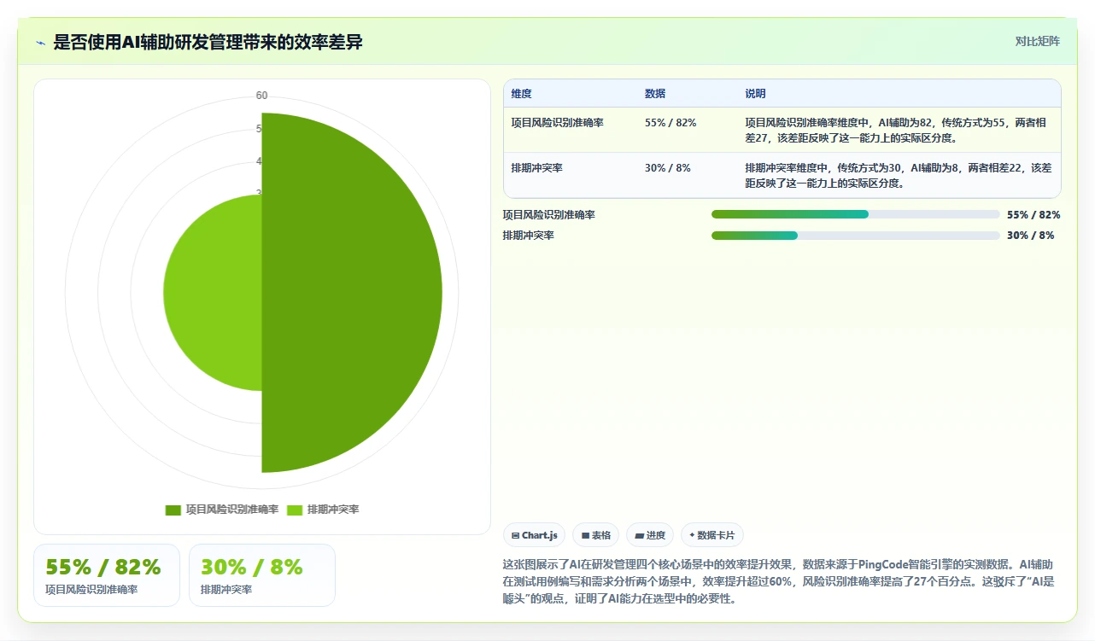
Task: Click the dark green half-circle chart segment
Action: [352, 293]
